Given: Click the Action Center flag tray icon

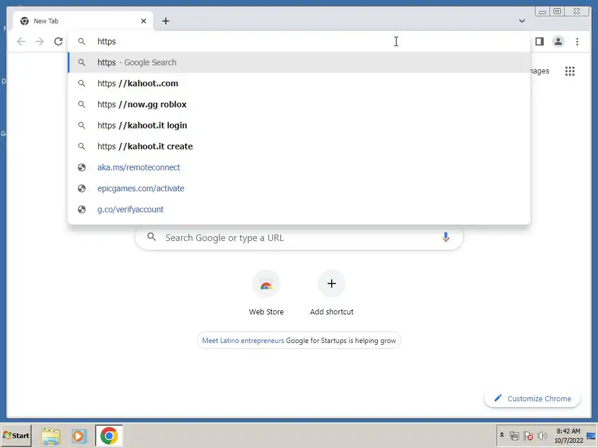Looking at the screenshot, I should tap(528, 435).
